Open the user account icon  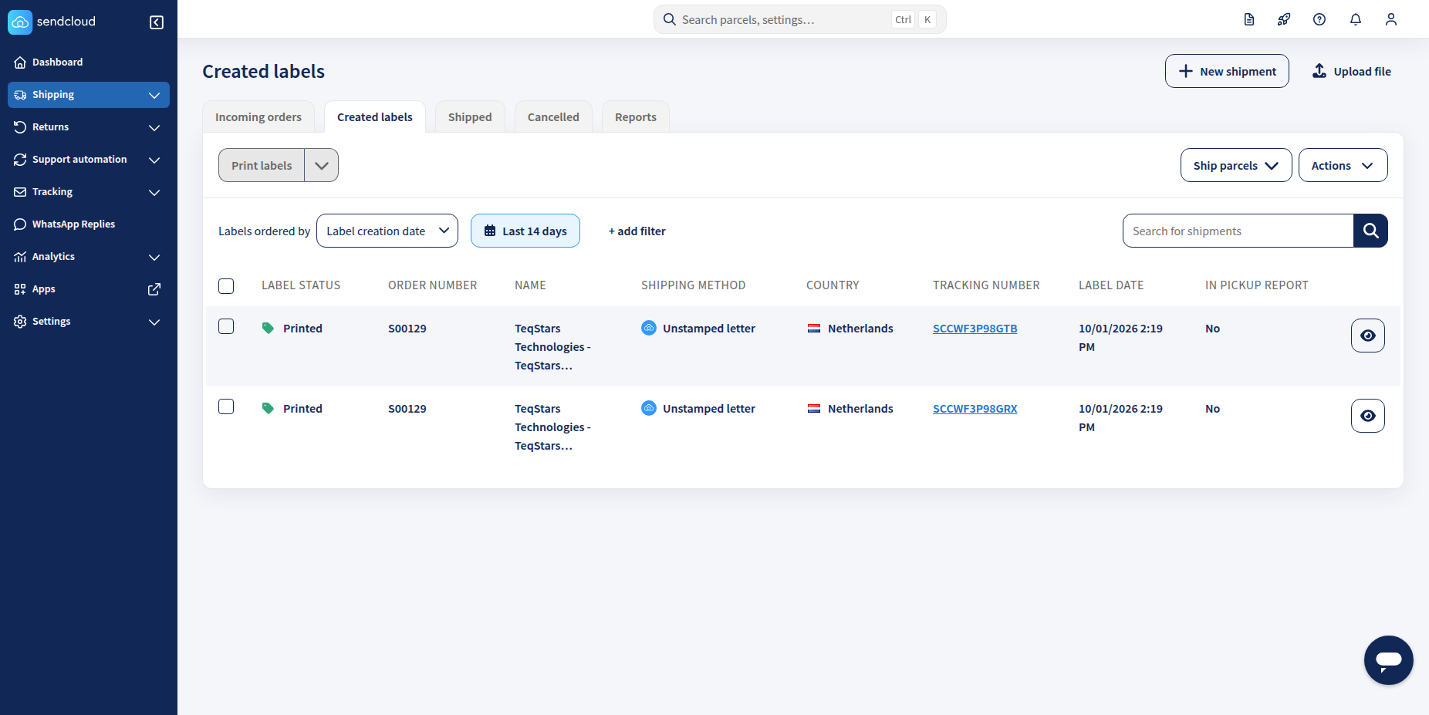(x=1391, y=19)
